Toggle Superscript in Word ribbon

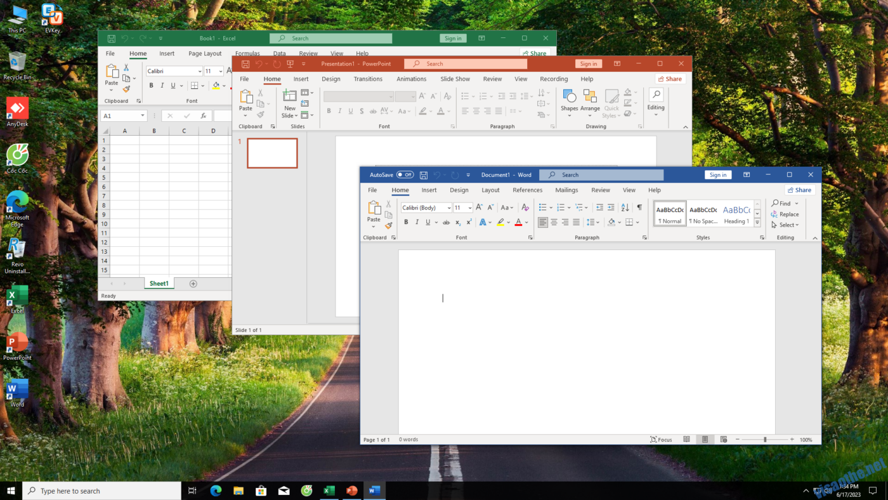tap(469, 222)
